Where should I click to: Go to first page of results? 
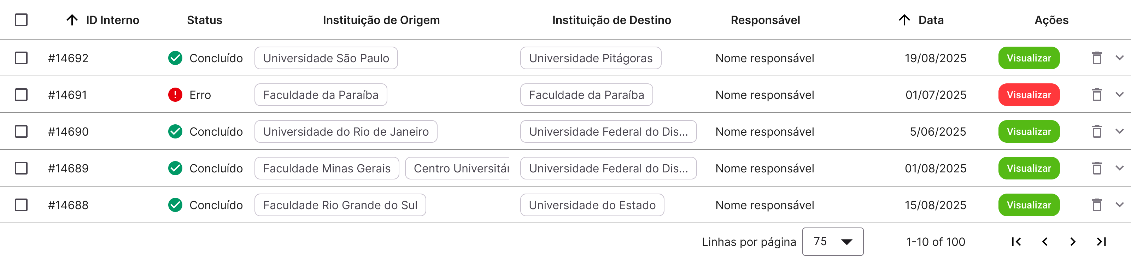(1016, 242)
